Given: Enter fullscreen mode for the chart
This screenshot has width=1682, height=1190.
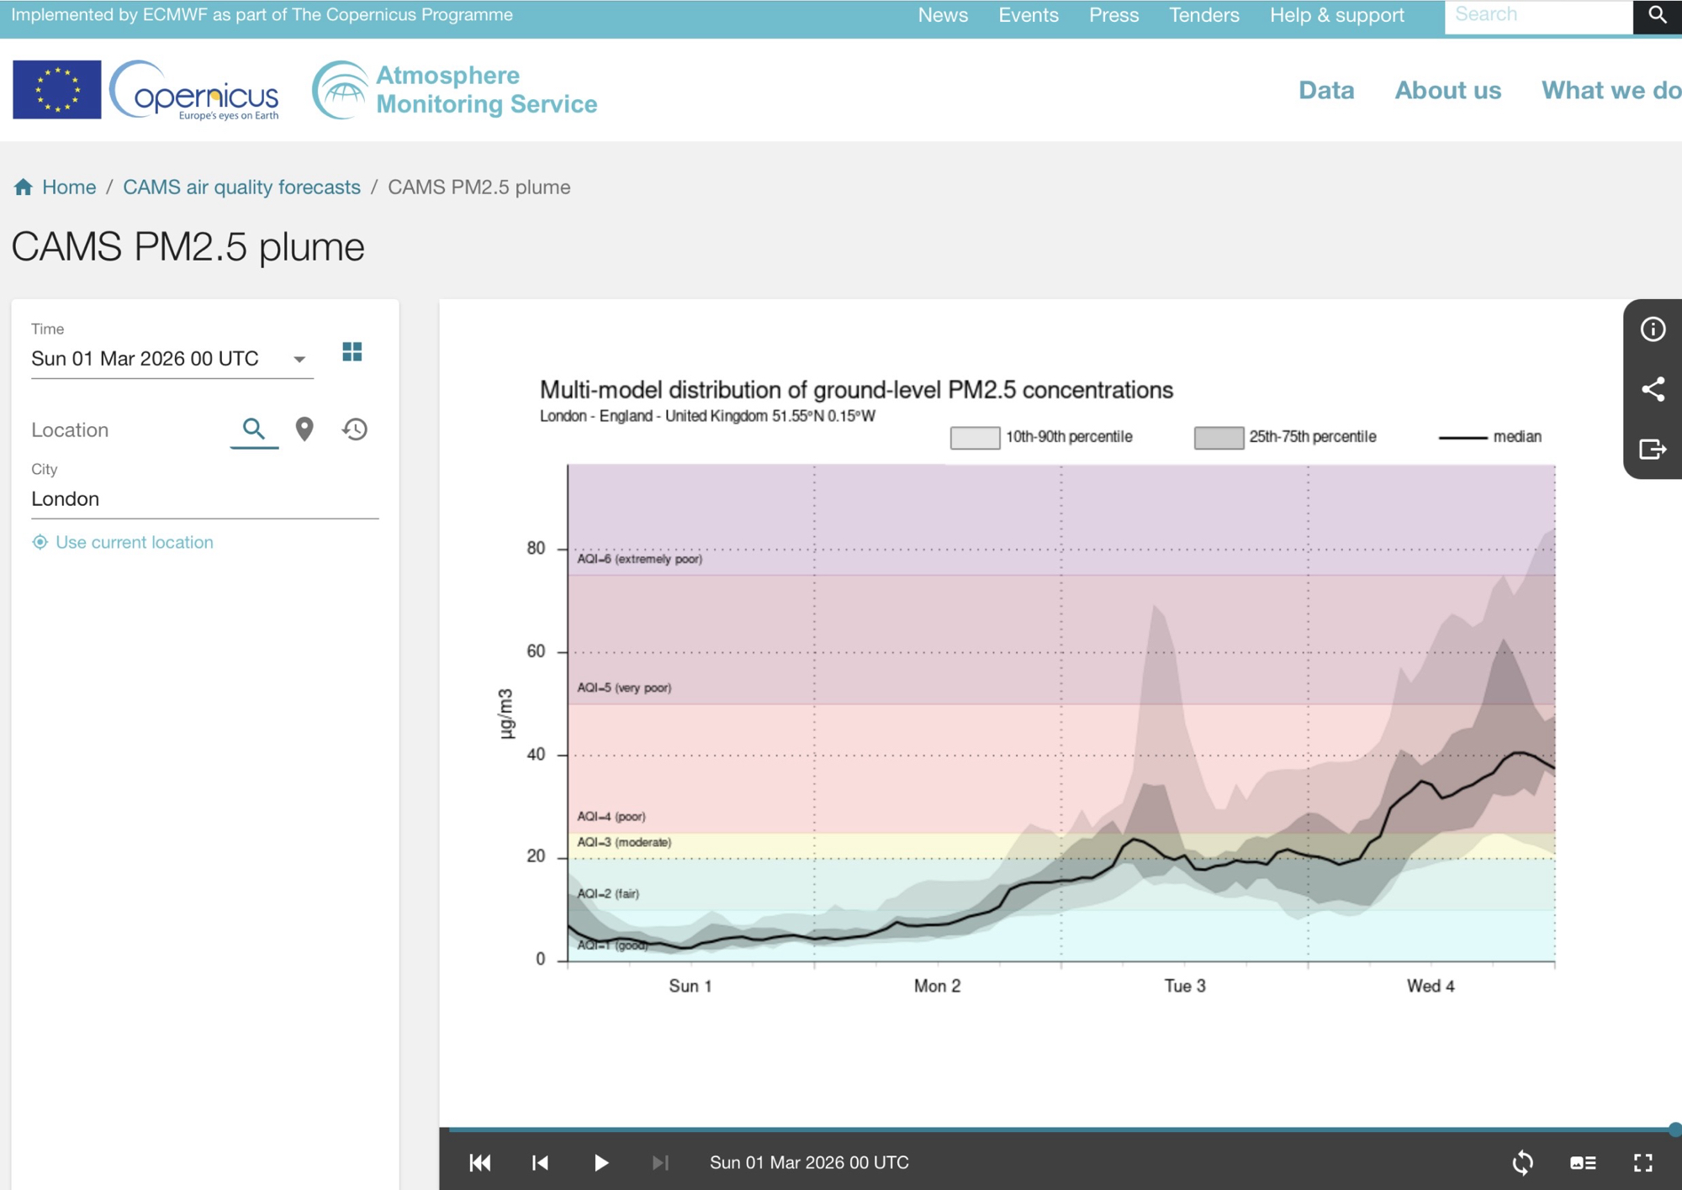Looking at the screenshot, I should [1642, 1162].
